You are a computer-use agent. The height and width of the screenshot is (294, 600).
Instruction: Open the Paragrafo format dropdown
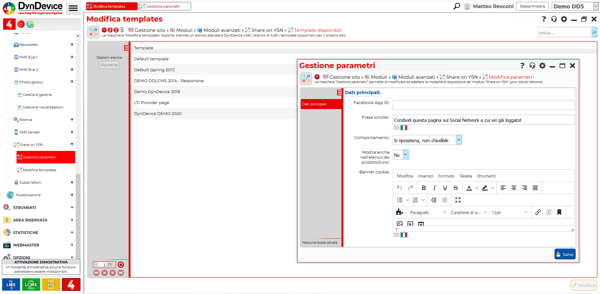(x=428, y=212)
